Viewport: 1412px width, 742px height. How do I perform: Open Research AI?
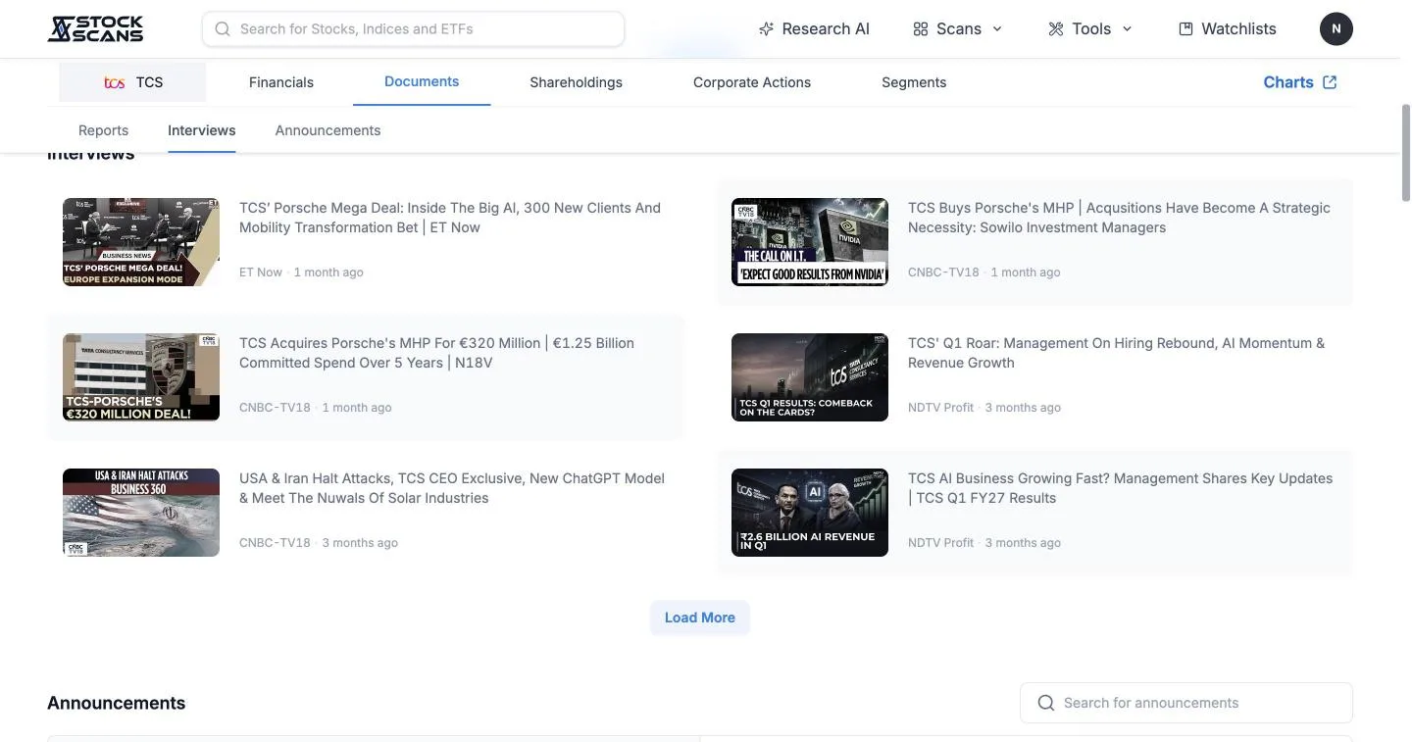[814, 29]
